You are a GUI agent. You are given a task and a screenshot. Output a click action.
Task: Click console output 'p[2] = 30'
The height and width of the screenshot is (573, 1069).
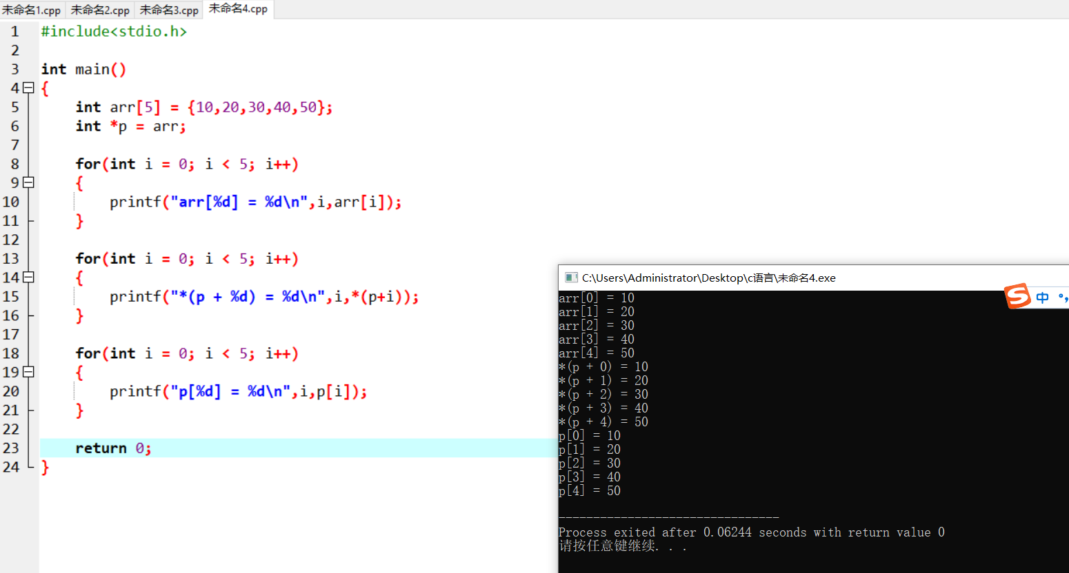tap(590, 463)
